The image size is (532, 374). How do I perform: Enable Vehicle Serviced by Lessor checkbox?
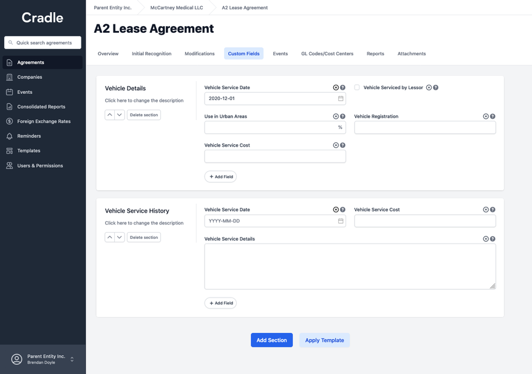coord(357,87)
